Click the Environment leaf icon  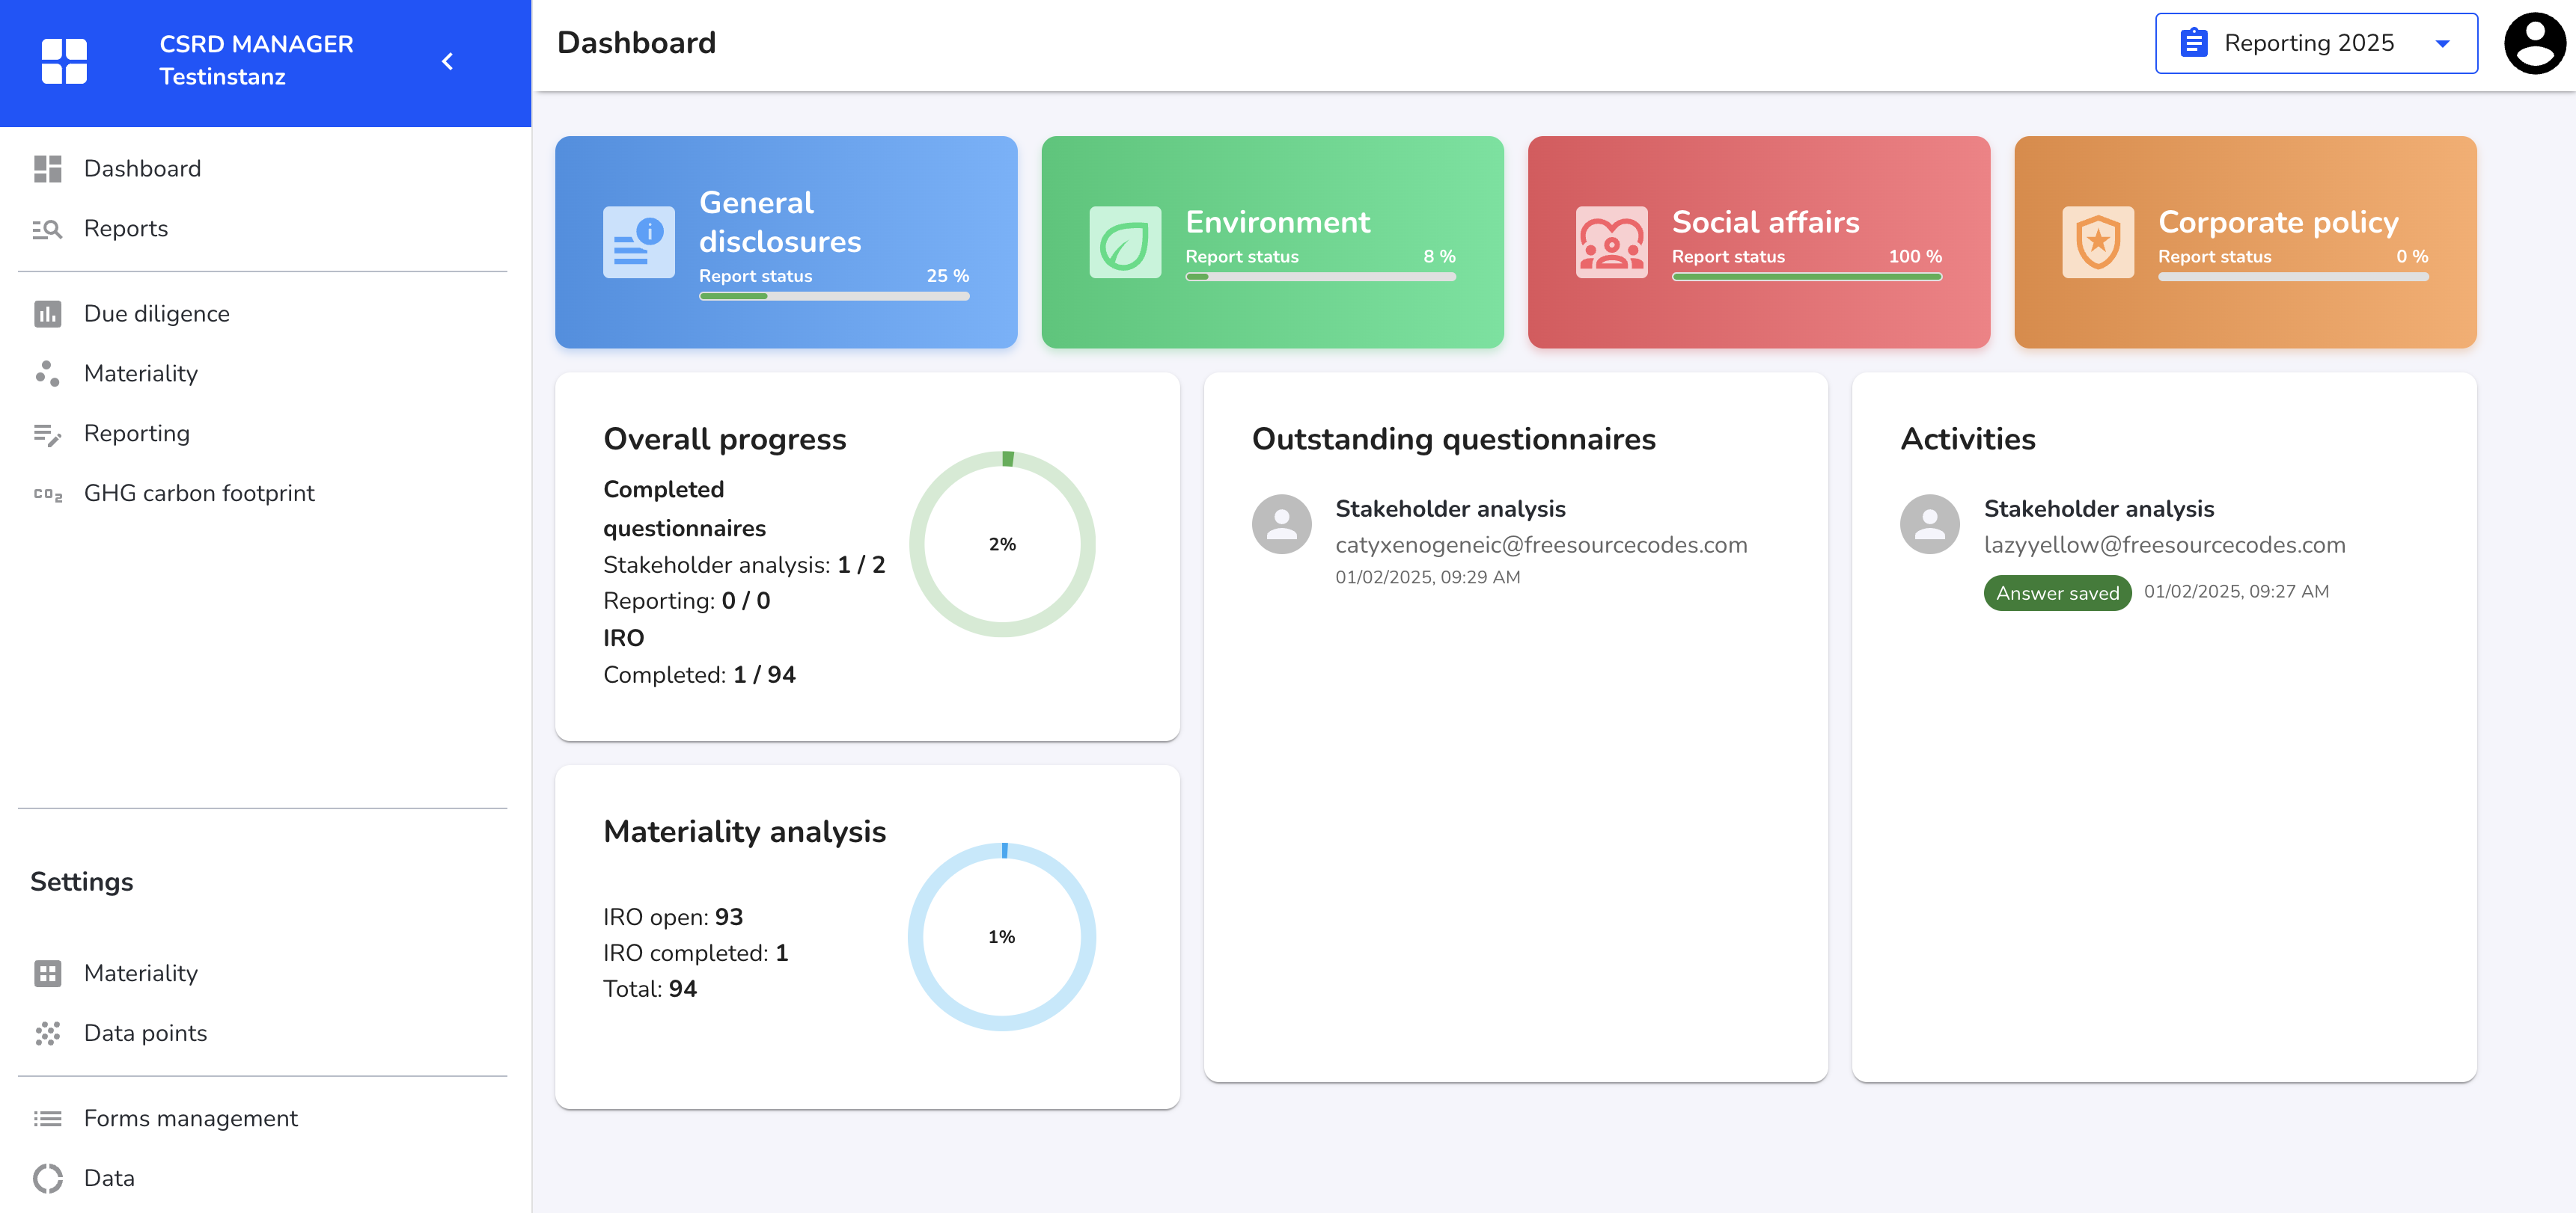pyautogui.click(x=1125, y=243)
